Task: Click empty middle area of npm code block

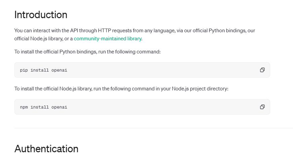Action: (151, 107)
